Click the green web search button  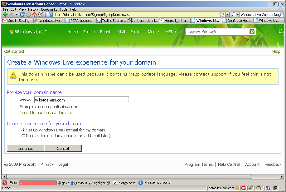tap(252, 32)
